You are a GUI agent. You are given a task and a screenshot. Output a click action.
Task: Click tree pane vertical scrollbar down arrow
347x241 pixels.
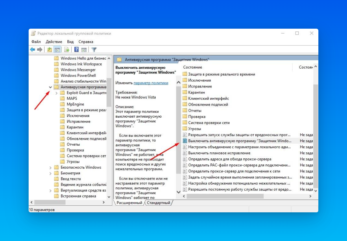[x=109, y=197]
